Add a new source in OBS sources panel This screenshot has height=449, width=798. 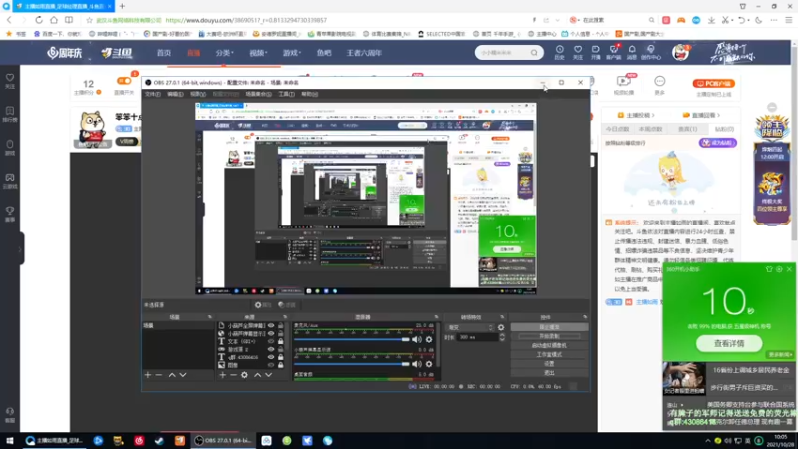[222, 375]
